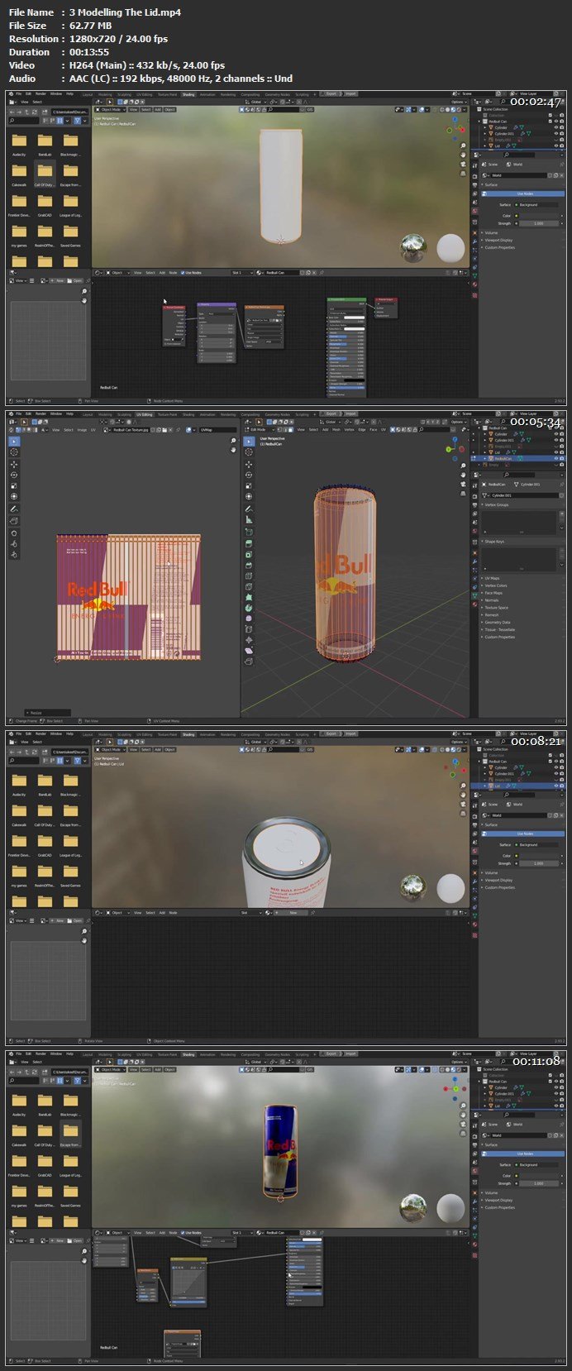Switch to UV Editing workspace tab, 00:02:47 frame

click(x=145, y=94)
